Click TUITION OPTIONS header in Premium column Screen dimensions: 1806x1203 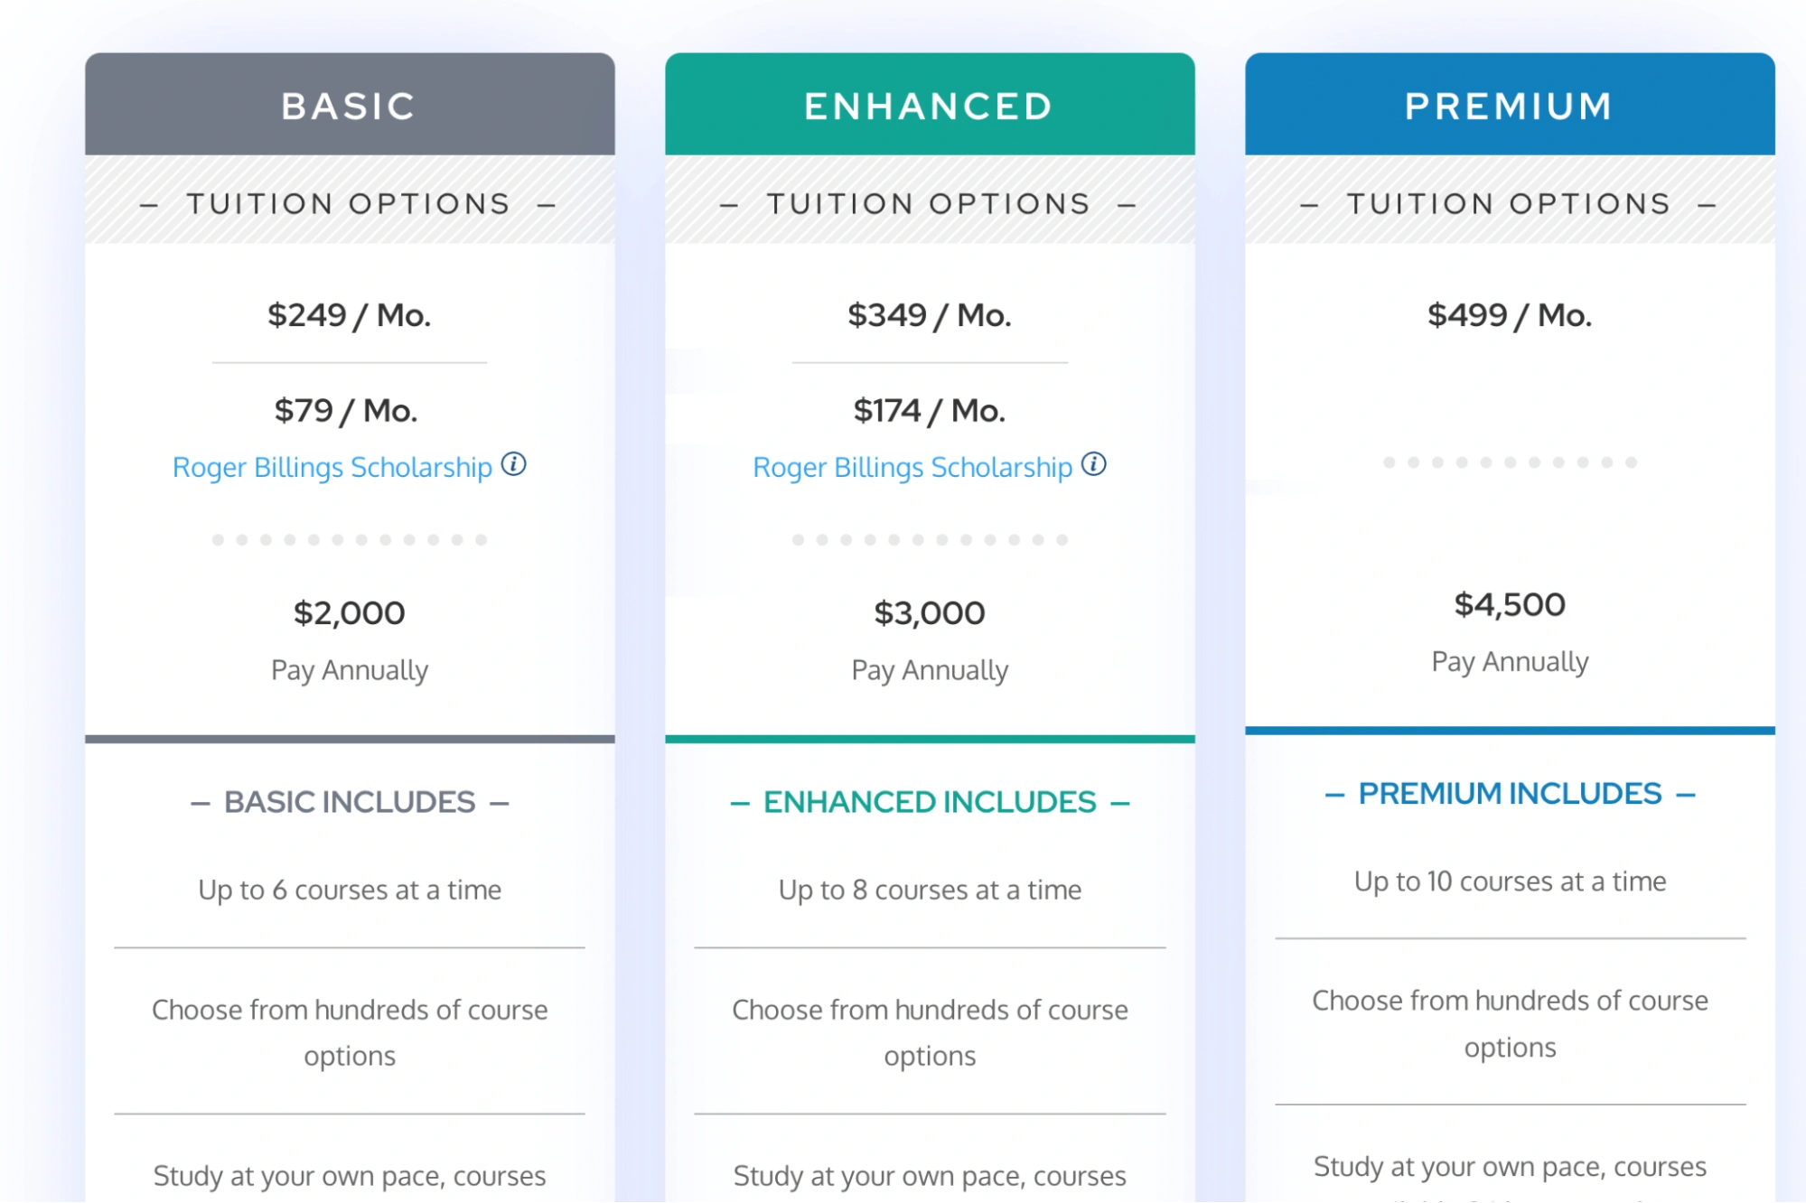click(x=1507, y=202)
